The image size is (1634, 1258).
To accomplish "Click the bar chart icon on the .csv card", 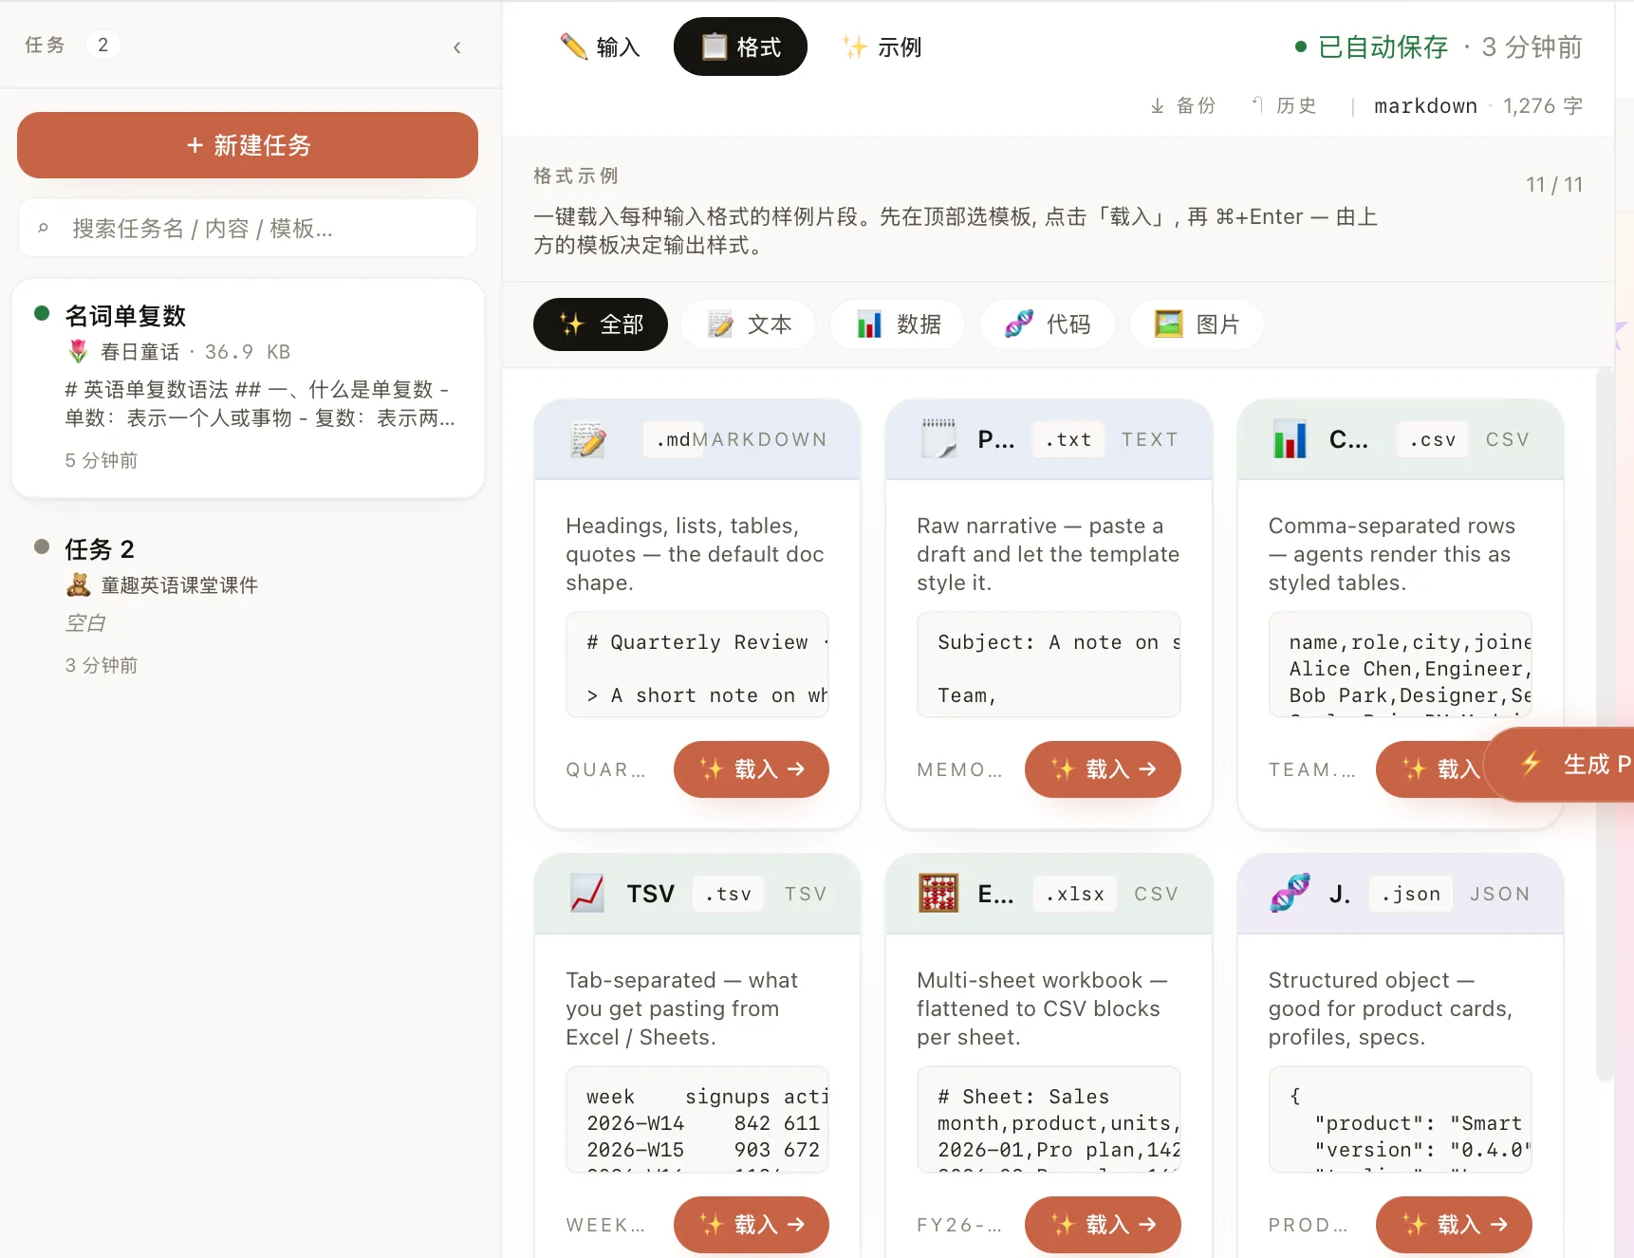I will [1290, 439].
